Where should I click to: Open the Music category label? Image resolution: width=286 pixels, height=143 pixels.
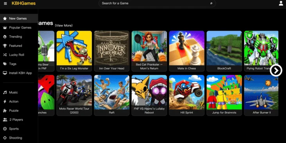point(14,93)
